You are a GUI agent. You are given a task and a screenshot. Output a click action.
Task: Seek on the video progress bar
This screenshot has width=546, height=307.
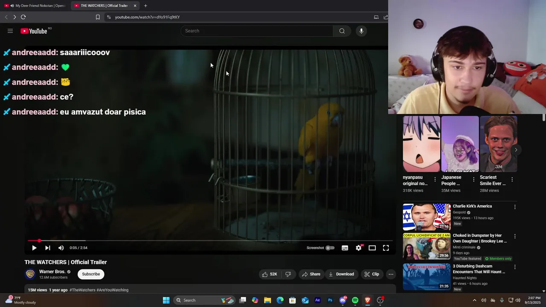click(210, 241)
